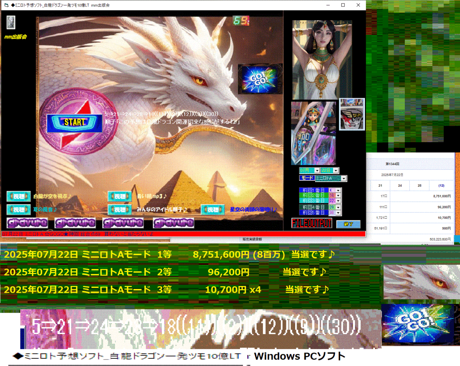Click the prediction text mentioning 白龍ドラゴン
This screenshot has height=366, width=460.
point(172,121)
